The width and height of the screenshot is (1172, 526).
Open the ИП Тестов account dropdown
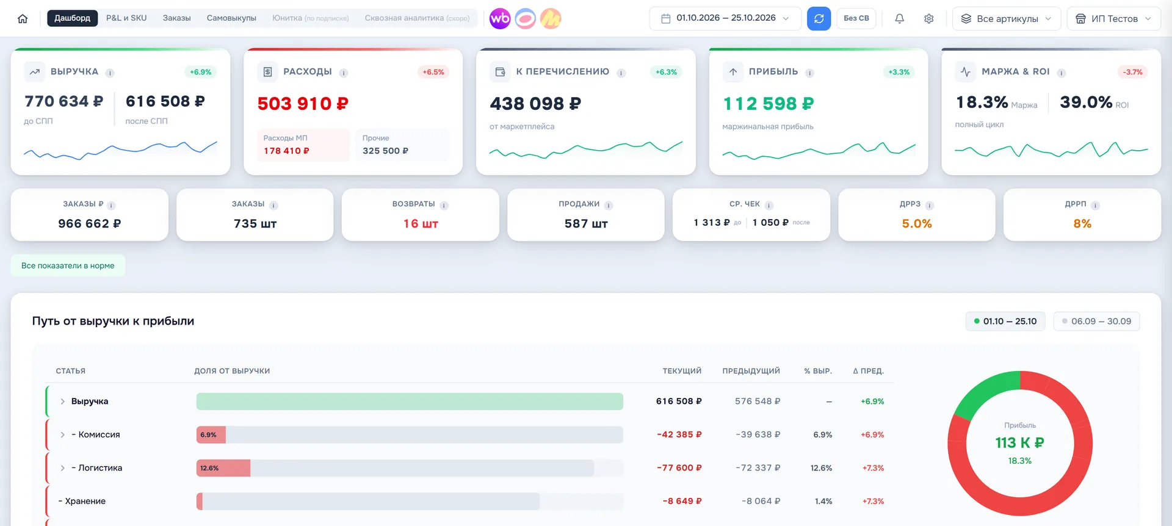coord(1113,18)
